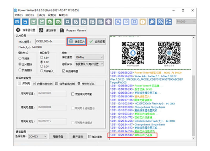The width and height of the screenshot is (210, 151).
Task: Click the open folder toolbar icon
Action: (x=17, y=22)
